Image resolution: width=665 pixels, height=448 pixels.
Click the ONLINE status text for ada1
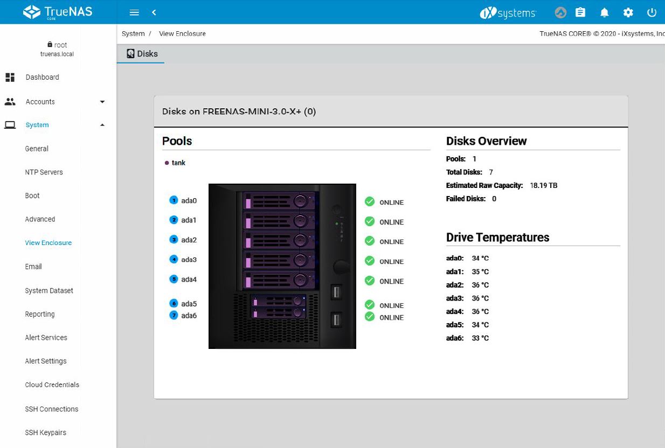pos(392,222)
